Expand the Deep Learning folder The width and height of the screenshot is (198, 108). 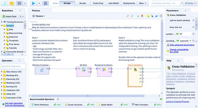(x=4, y=33)
